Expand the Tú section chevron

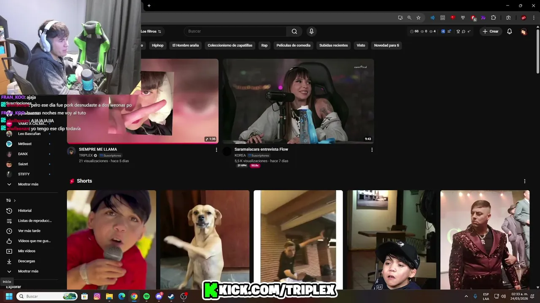pyautogui.click(x=14, y=201)
